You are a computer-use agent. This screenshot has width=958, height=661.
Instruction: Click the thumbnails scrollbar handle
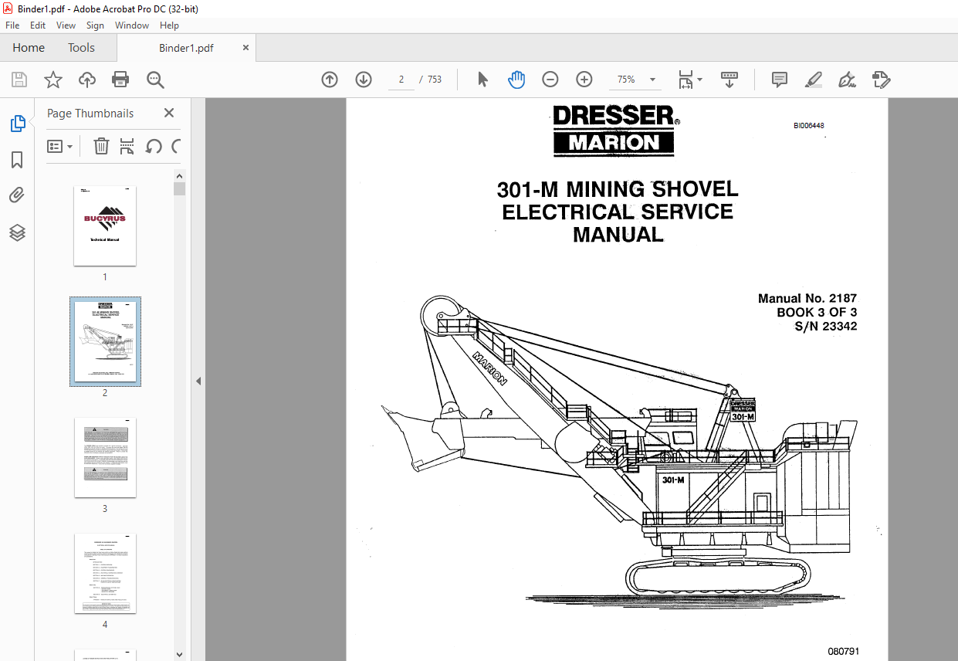point(179,188)
